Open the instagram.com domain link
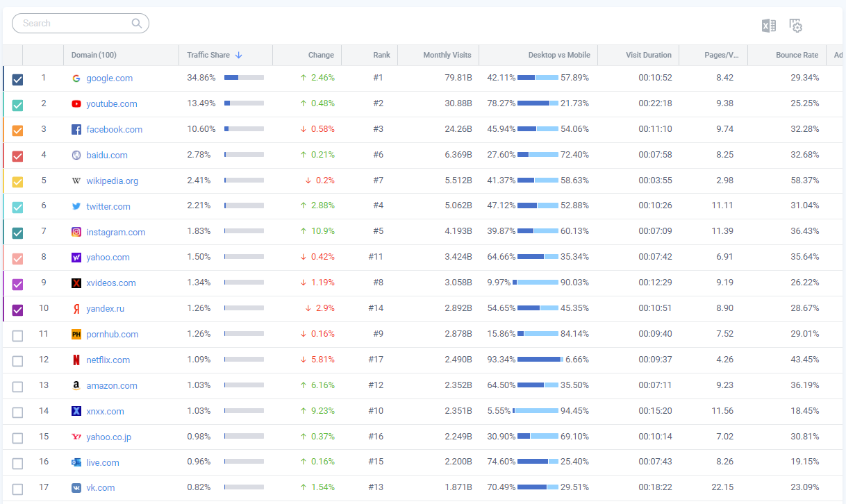The width and height of the screenshot is (846, 504). [116, 233]
